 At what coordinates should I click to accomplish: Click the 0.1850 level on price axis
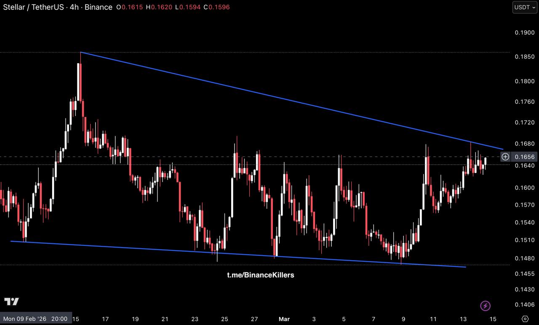pos(524,57)
